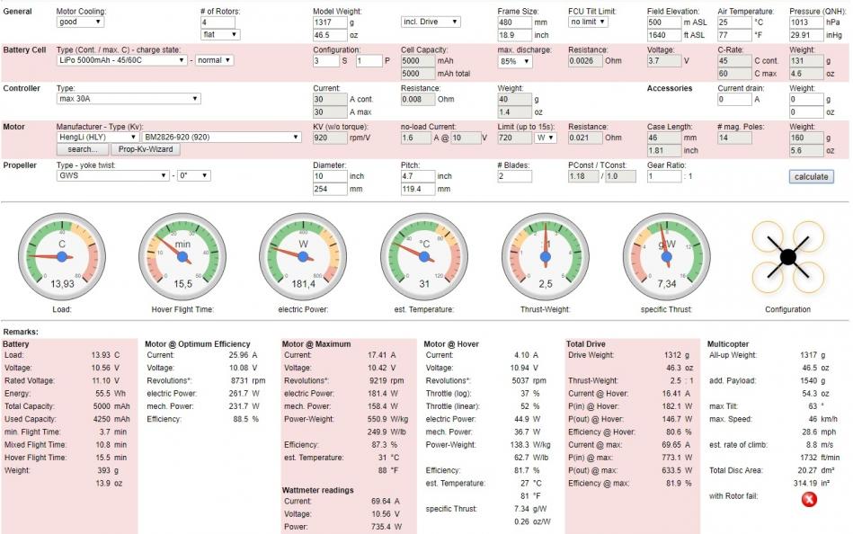The height and width of the screenshot is (534, 853).
Task: Click the motor search... button
Action: (x=81, y=149)
